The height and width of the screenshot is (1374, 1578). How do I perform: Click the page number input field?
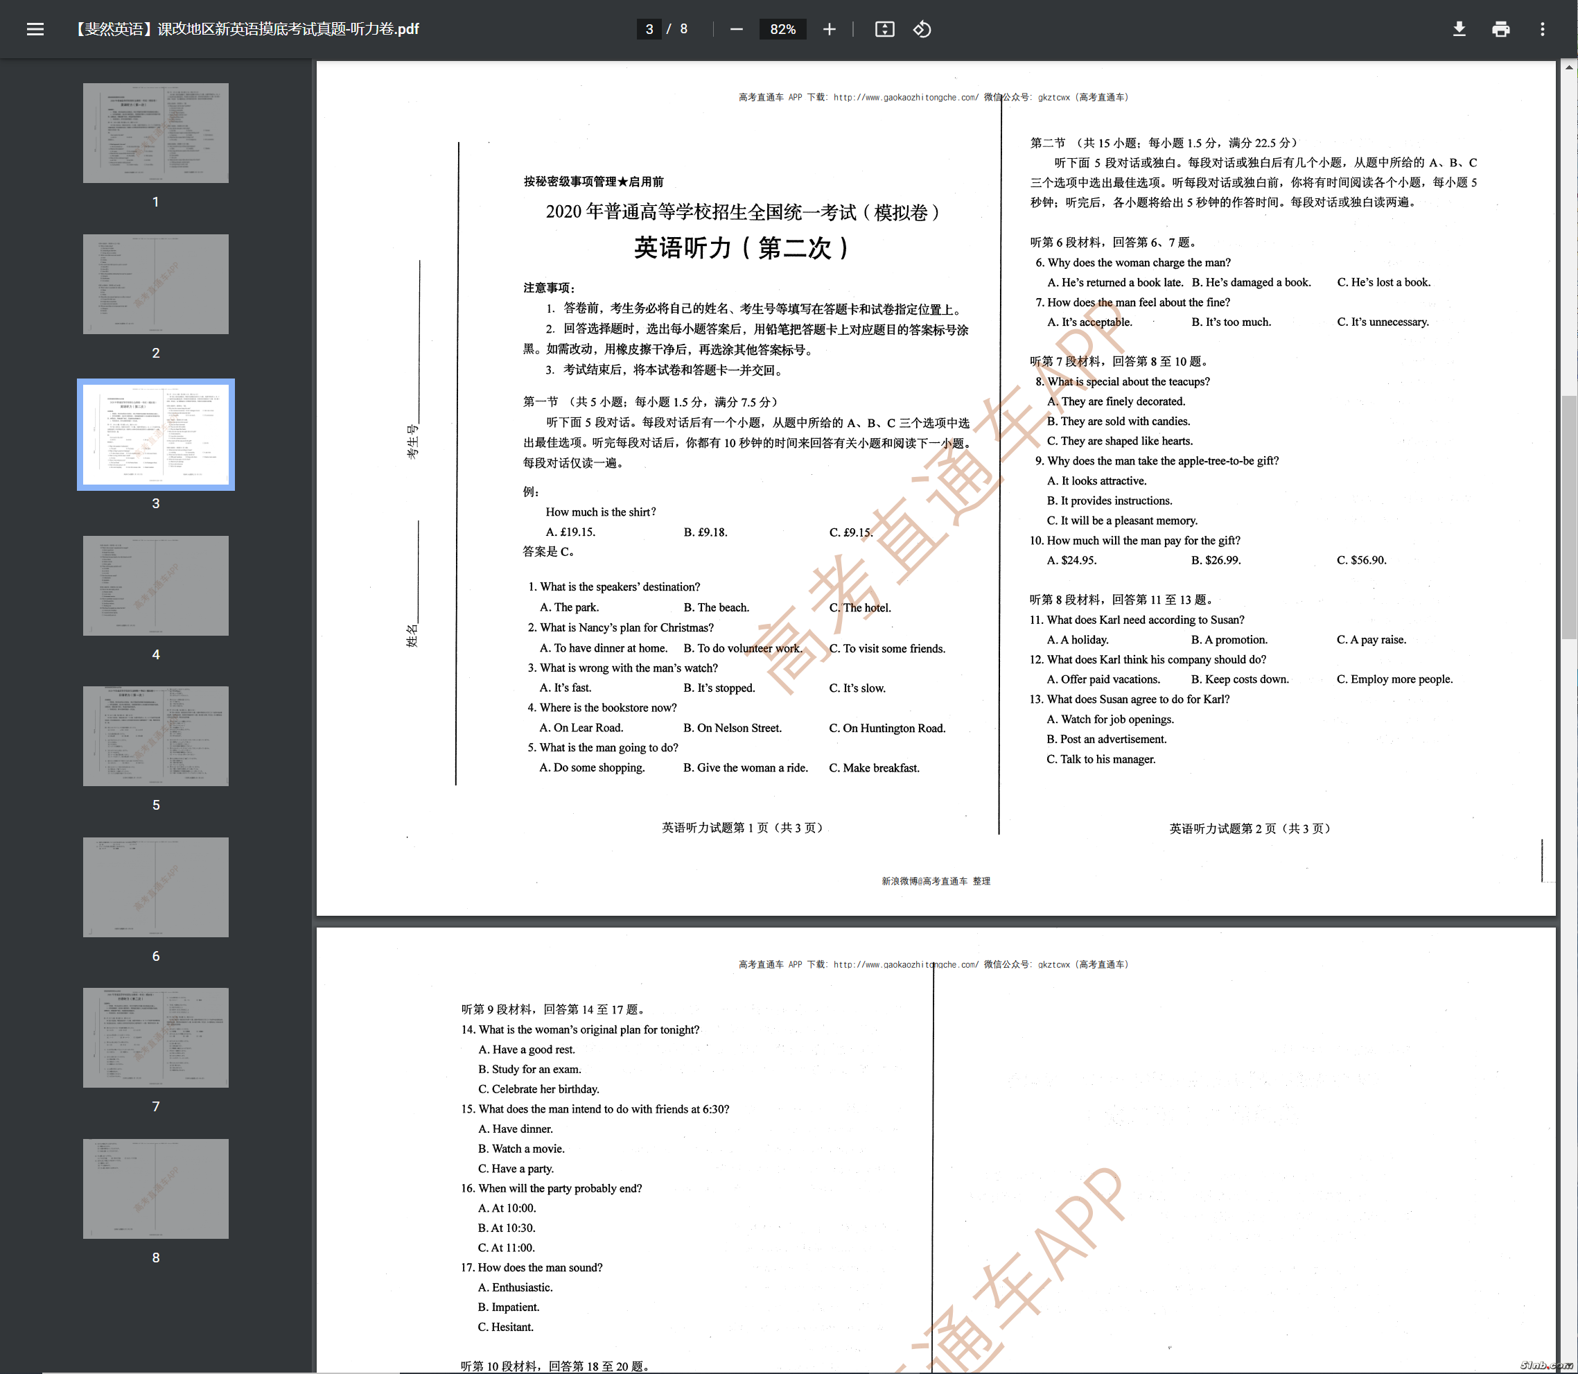649,29
